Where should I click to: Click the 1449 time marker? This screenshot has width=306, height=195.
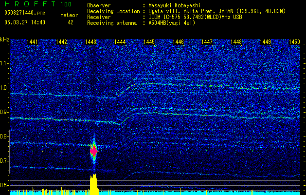tap(266, 41)
